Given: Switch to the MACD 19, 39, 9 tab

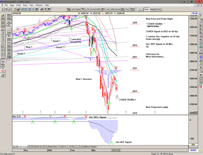Looking at the screenshot, I should (40, 146).
